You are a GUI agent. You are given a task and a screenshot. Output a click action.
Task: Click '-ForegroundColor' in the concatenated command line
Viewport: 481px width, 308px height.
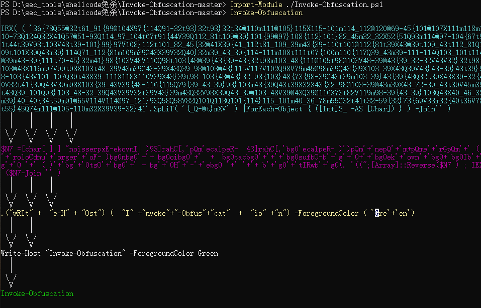(x=326, y=213)
